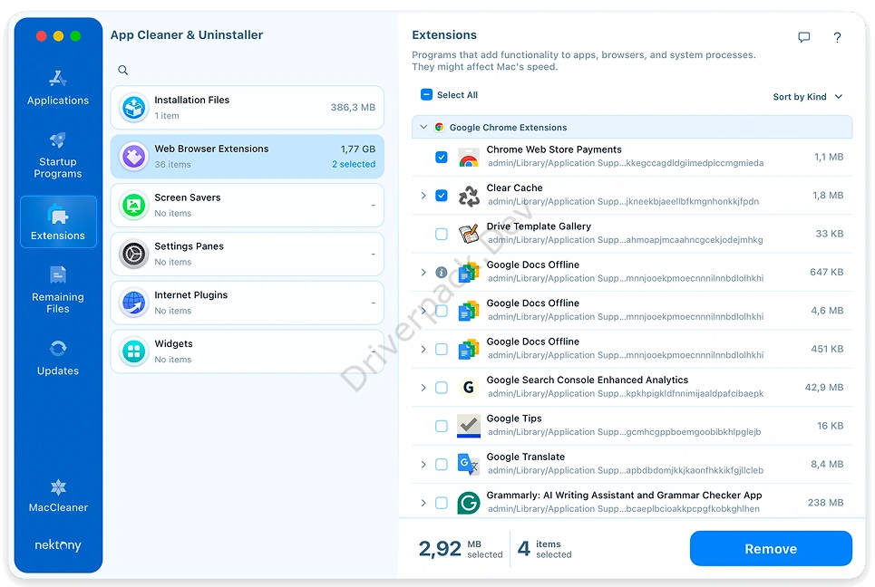Click the Google Chrome logo in group header
The height and width of the screenshot is (587, 875).
[440, 127]
